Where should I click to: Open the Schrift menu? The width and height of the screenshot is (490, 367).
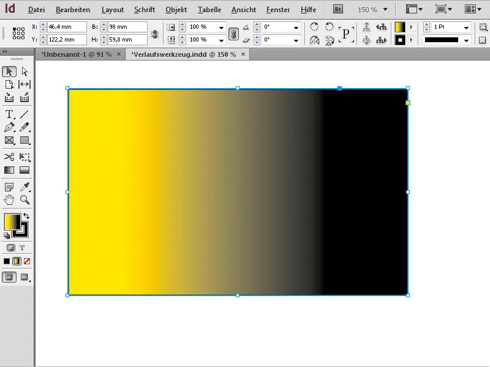pos(145,10)
